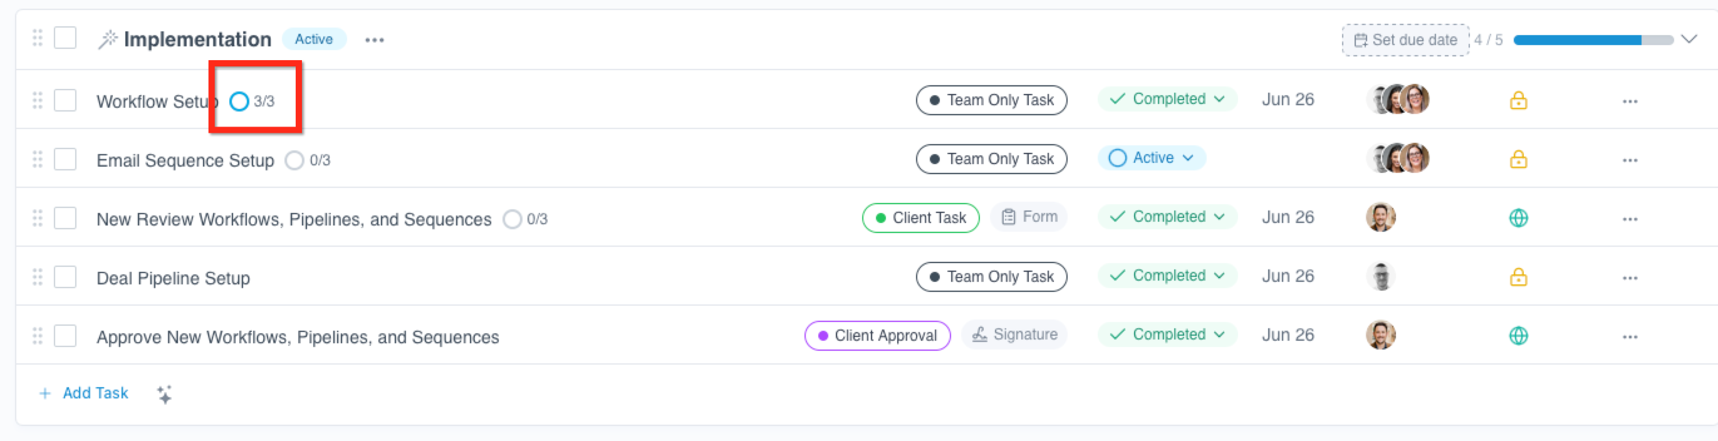This screenshot has width=1718, height=441.
Task: Collapse the Implementation section with the chevron
Action: coord(1688,39)
